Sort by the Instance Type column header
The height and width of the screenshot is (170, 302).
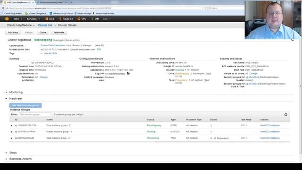click(x=194, y=119)
